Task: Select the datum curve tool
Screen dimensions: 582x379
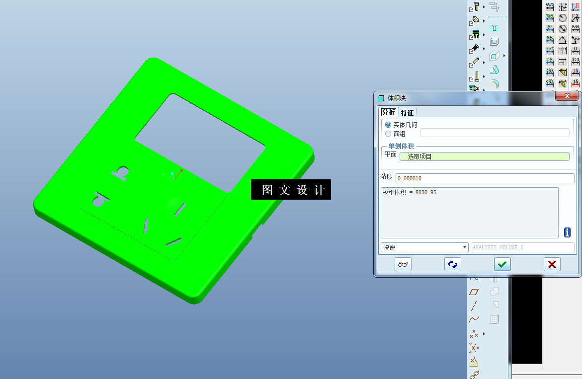Action: tap(474, 319)
